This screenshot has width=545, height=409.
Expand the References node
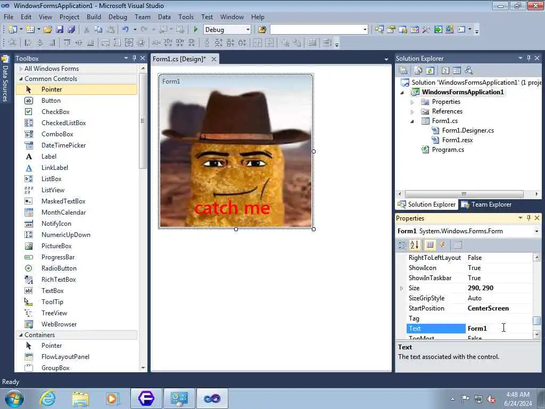tap(412, 112)
